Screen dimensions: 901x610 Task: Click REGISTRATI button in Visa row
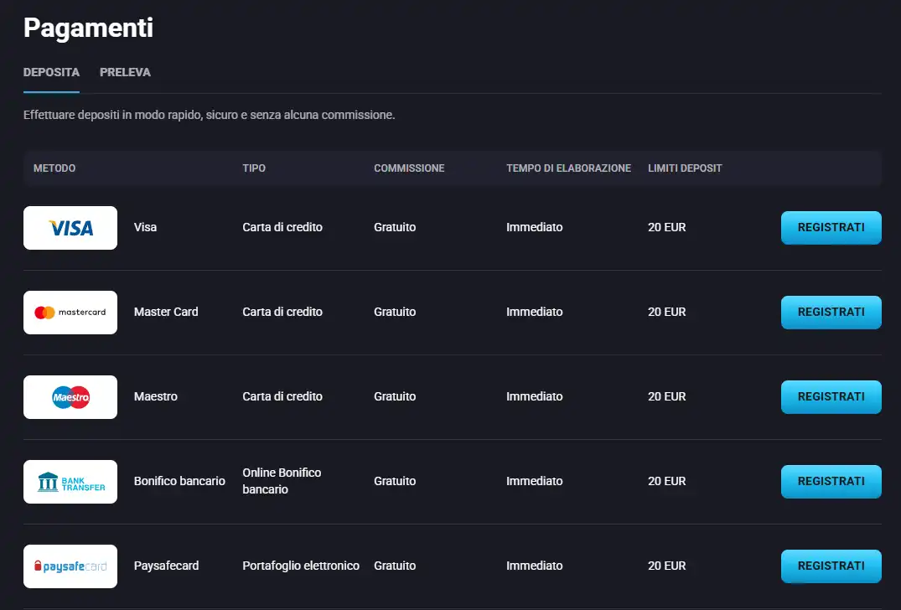pos(831,227)
